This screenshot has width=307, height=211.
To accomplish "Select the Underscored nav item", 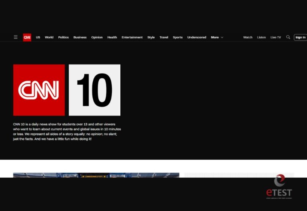I will [x=197, y=37].
